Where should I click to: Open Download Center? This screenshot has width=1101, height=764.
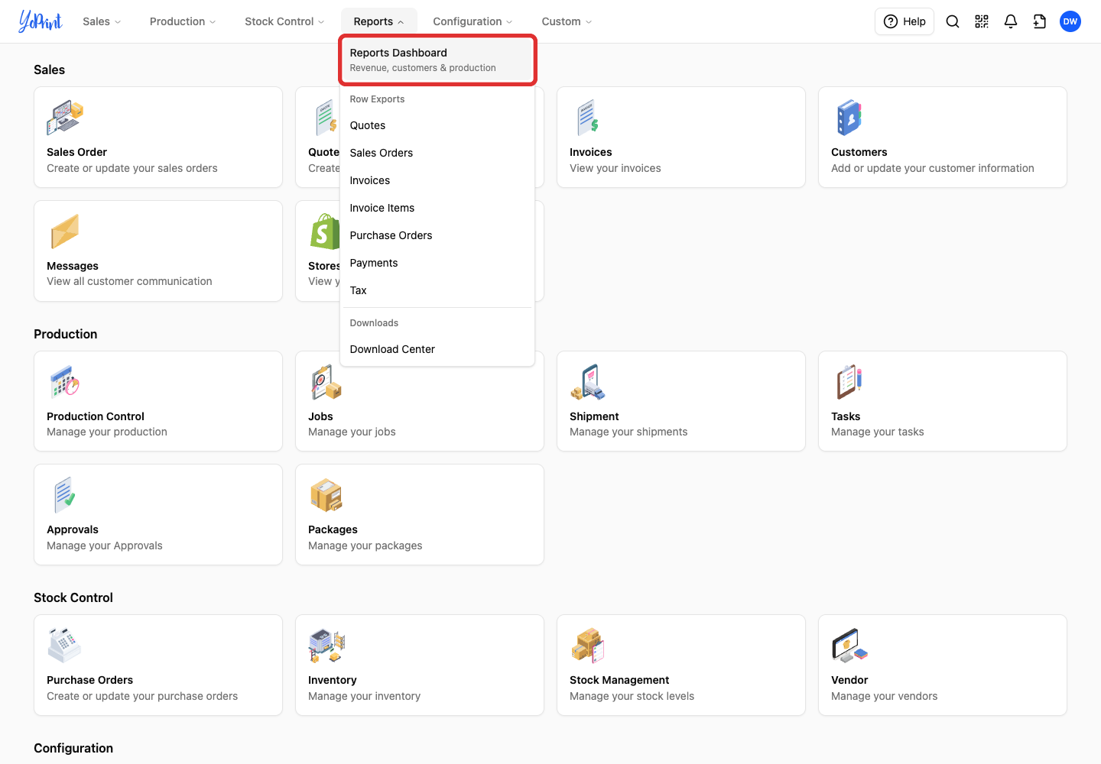437,349
